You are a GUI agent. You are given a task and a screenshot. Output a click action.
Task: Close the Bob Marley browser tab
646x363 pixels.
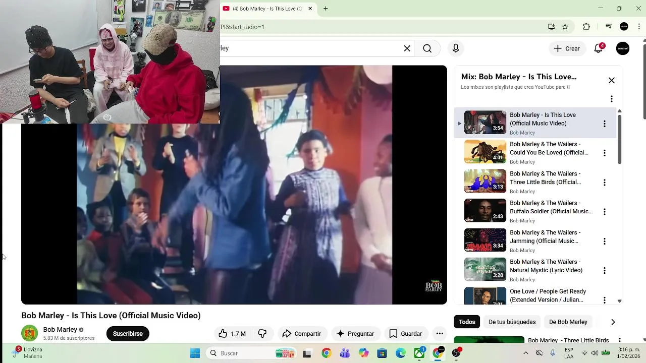click(310, 9)
